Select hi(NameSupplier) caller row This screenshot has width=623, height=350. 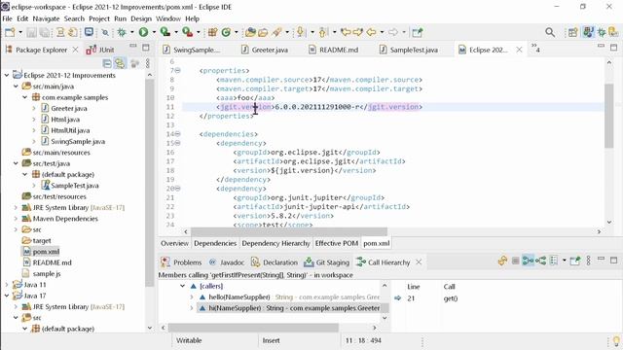[x=289, y=308]
